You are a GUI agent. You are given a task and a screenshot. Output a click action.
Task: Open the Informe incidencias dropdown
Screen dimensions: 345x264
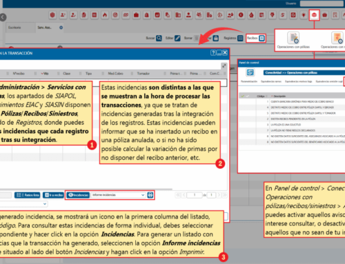(118, 195)
